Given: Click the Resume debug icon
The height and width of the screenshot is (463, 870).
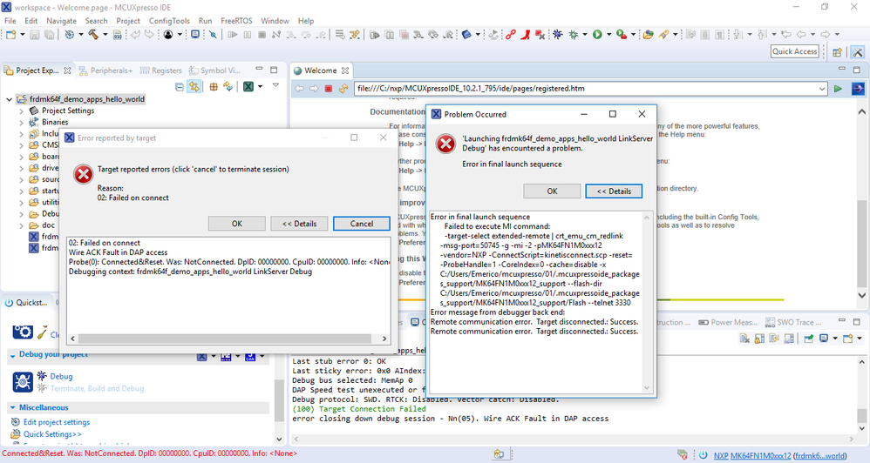Looking at the screenshot, I should [x=233, y=34].
